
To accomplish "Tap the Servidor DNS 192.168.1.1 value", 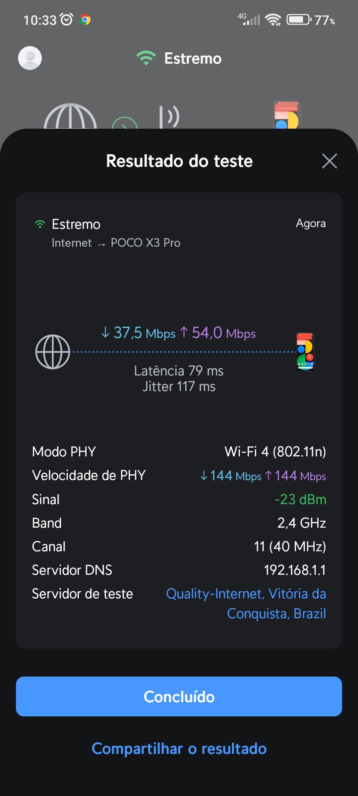I will (x=295, y=570).
